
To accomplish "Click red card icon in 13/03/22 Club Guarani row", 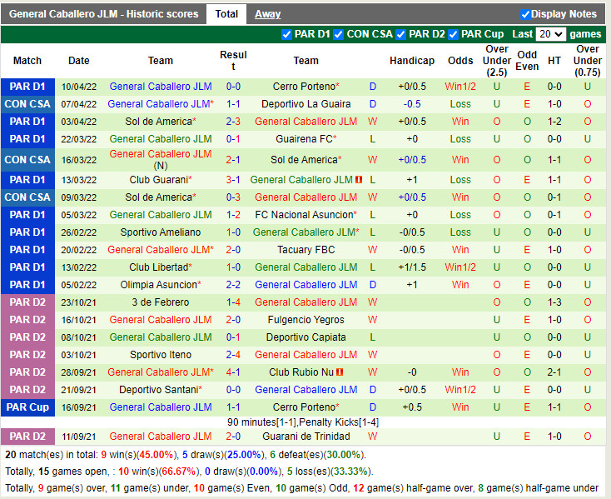I will pos(359,180).
